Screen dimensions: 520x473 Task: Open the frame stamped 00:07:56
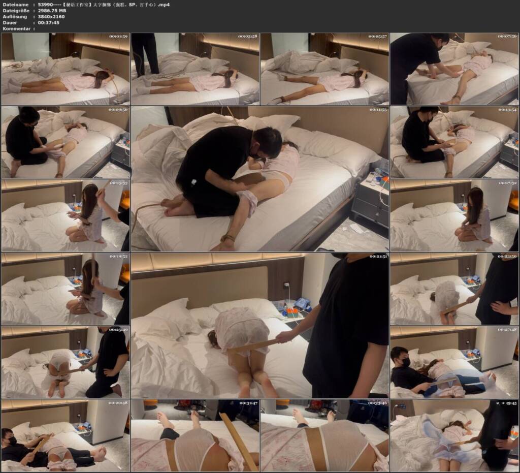point(454,69)
